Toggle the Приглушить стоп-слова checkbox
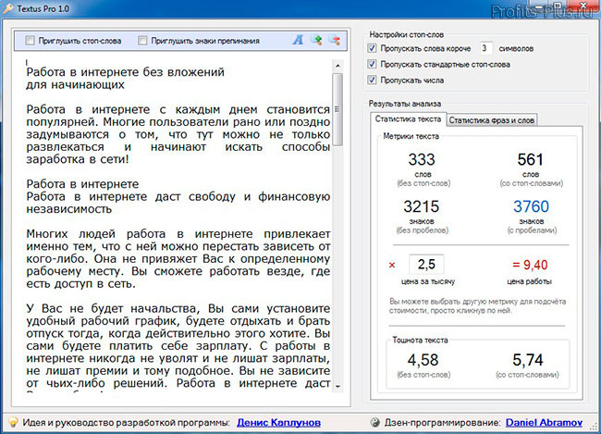The image size is (601, 434). [30, 41]
